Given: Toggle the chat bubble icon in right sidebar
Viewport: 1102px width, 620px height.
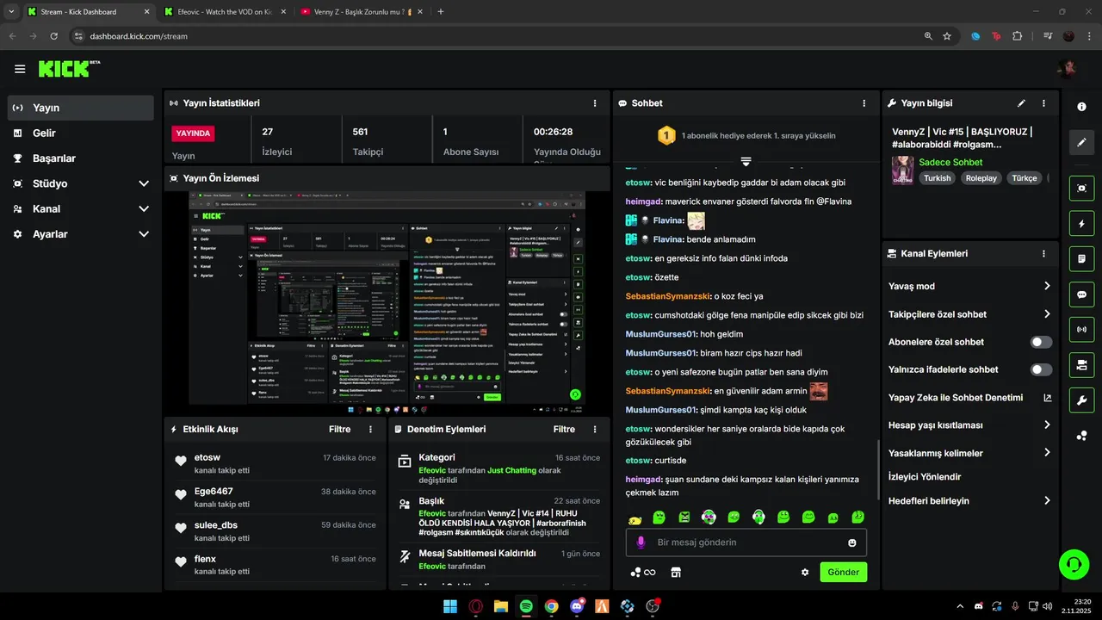Looking at the screenshot, I should tap(1082, 294).
